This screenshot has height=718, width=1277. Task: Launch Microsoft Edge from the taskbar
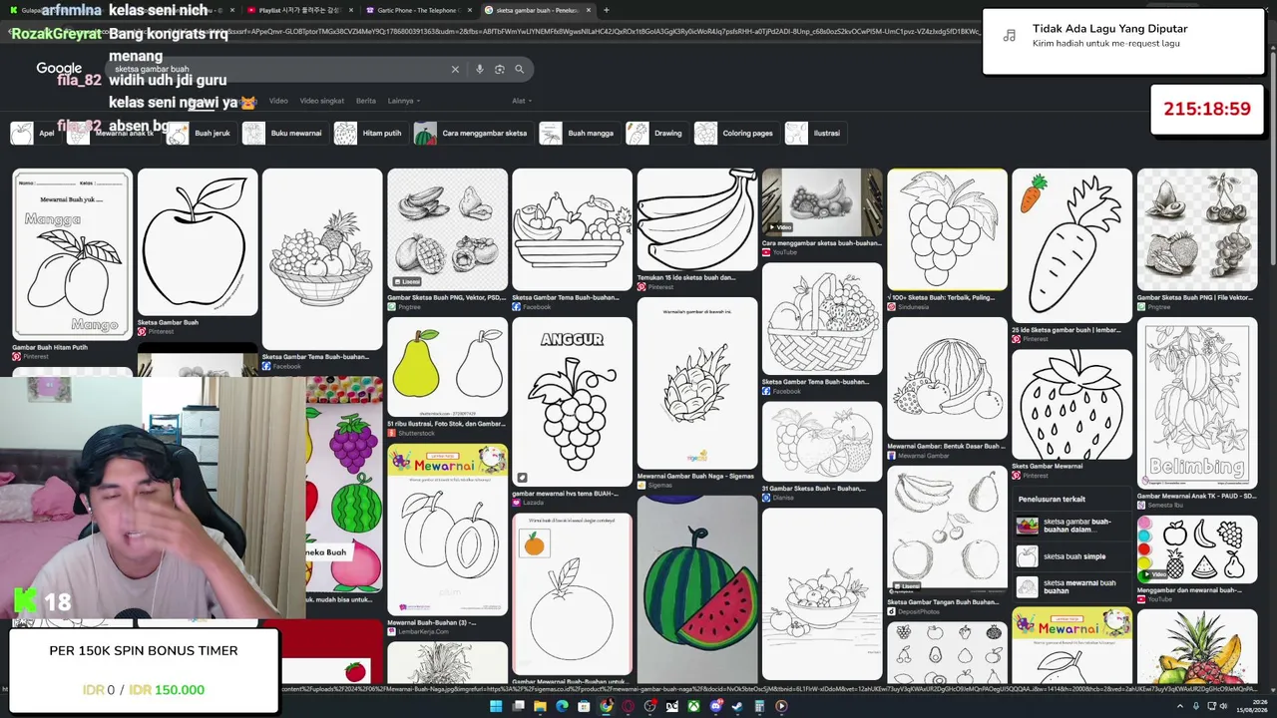(x=562, y=706)
